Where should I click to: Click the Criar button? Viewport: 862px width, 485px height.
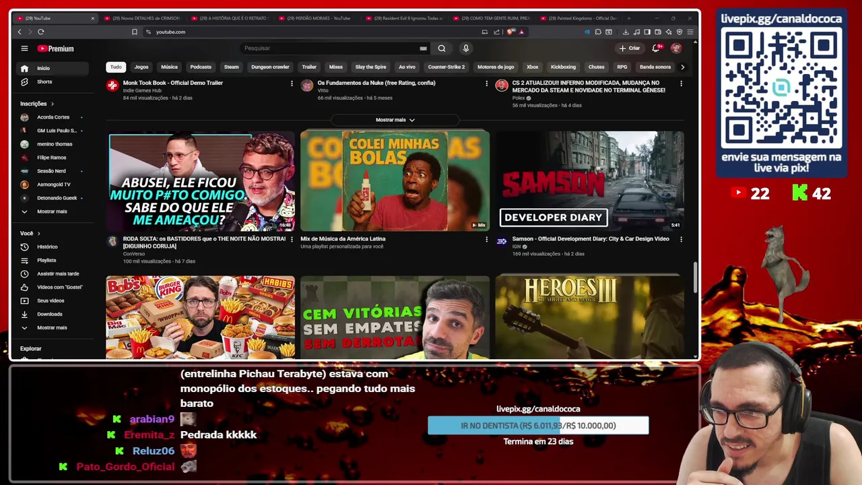pos(630,48)
